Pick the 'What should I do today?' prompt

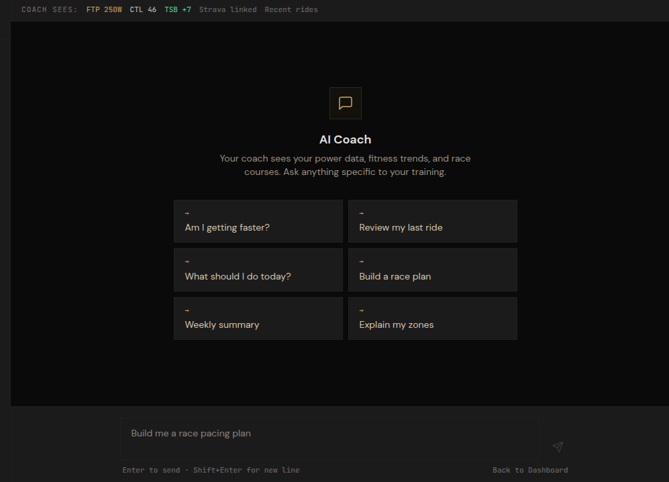(258, 270)
